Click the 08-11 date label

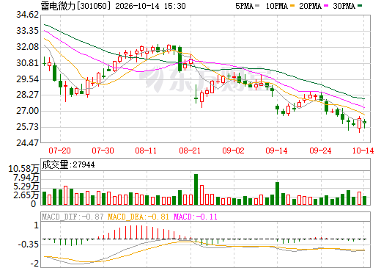pyautogui.click(x=146, y=151)
